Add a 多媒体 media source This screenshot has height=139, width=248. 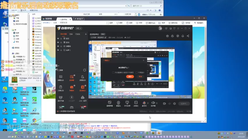(136, 104)
